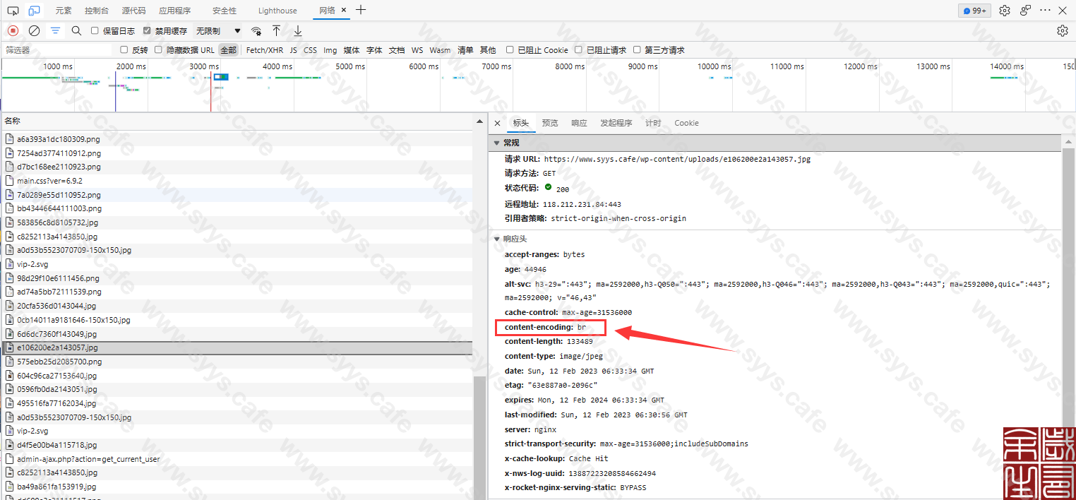Filter requests by 字体 type

(374, 50)
